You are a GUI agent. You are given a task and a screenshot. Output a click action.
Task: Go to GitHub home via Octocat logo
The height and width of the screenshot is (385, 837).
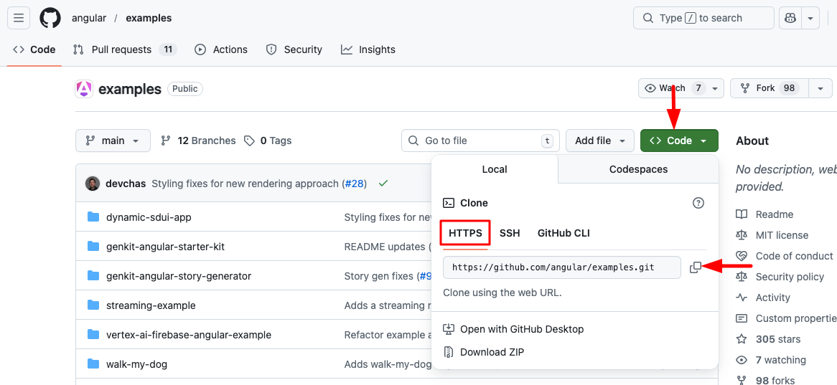click(50, 18)
